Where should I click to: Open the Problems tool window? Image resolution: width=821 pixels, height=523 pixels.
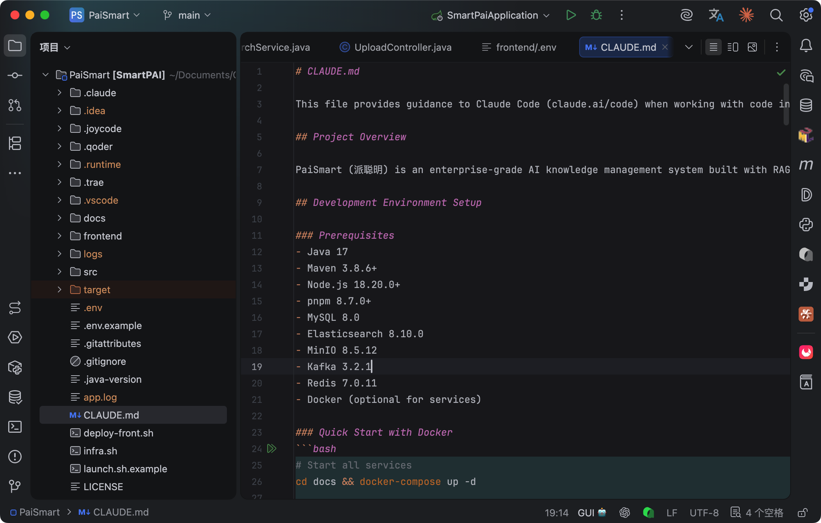(x=15, y=457)
